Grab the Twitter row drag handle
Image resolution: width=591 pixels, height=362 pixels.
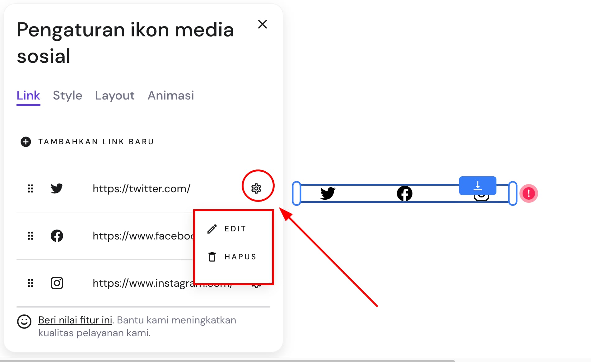click(30, 188)
